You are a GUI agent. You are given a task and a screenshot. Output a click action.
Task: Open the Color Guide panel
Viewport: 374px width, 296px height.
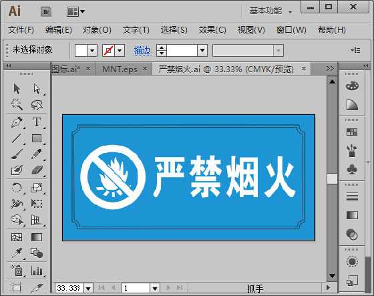click(x=352, y=104)
